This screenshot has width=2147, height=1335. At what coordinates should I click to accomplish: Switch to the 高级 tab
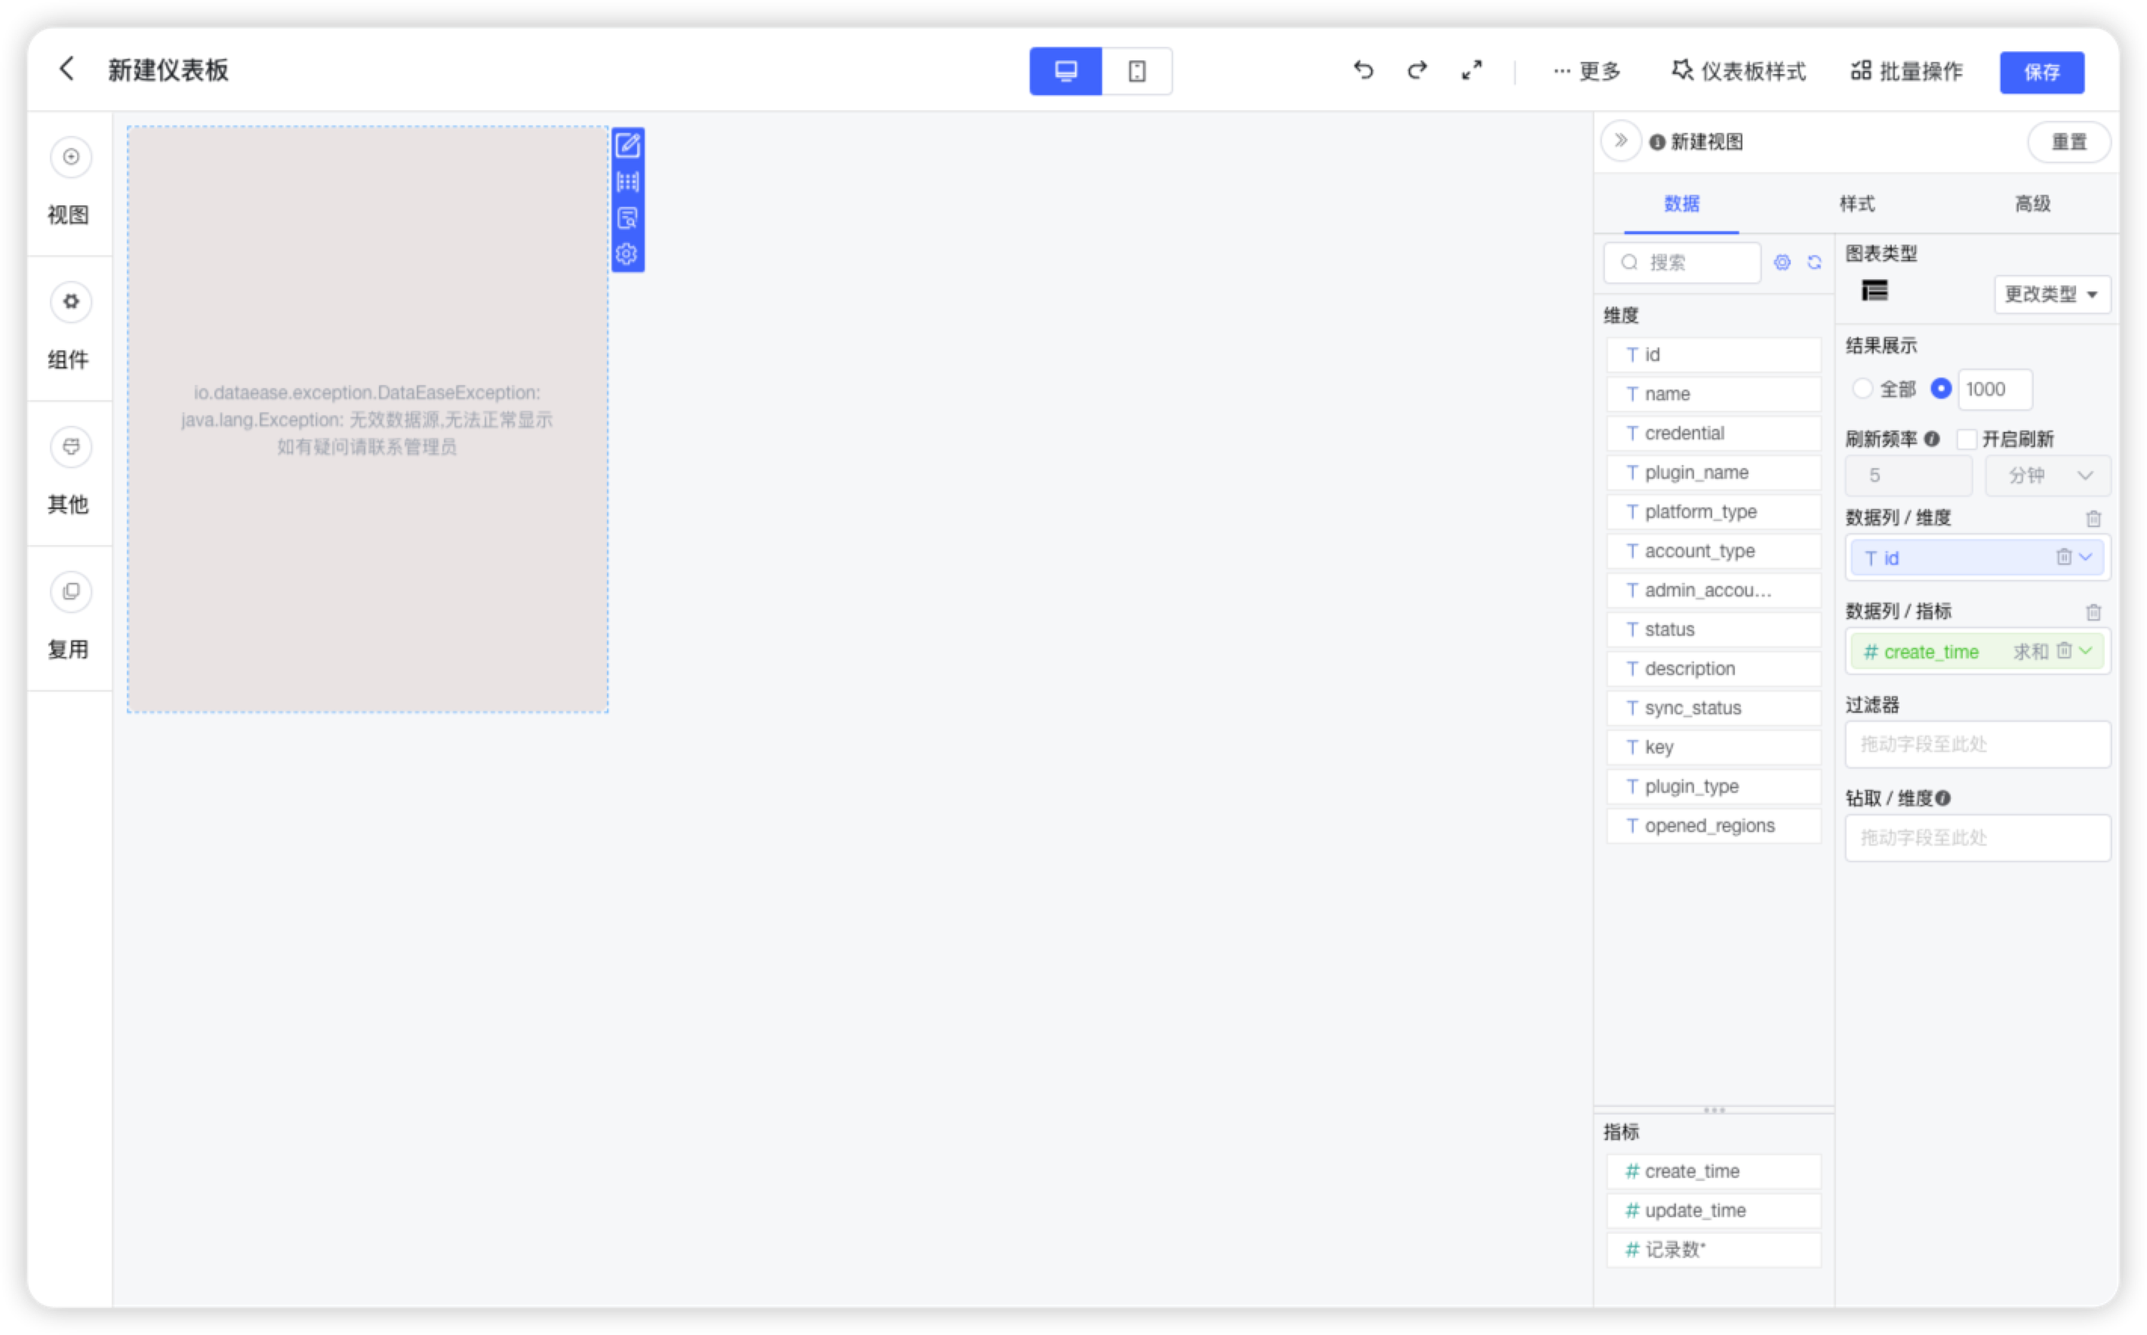point(2032,203)
